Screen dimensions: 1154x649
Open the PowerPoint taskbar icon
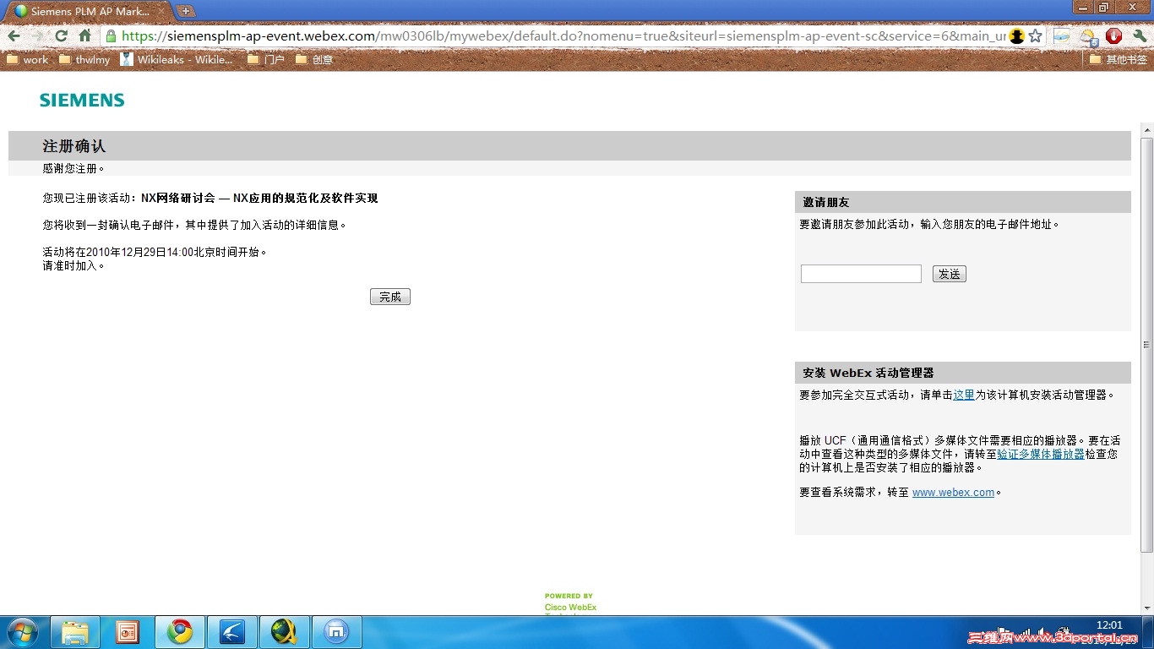[x=128, y=632]
